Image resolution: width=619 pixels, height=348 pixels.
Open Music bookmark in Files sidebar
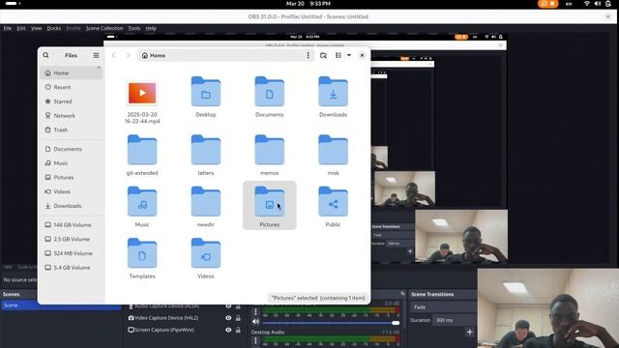pos(71,163)
